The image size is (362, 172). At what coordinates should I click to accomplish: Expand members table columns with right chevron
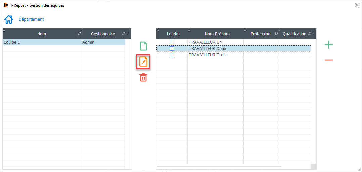coord(314,34)
